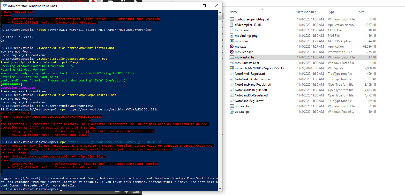Click the PowerShell scrollbar down arrow
405x195 pixels.
tap(220, 189)
